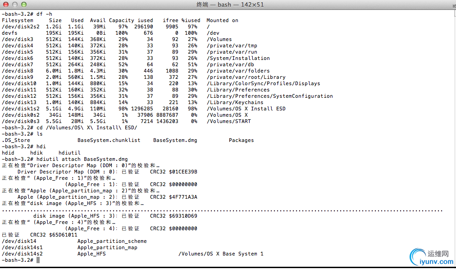Click the green zoom window button

[x=24, y=5]
